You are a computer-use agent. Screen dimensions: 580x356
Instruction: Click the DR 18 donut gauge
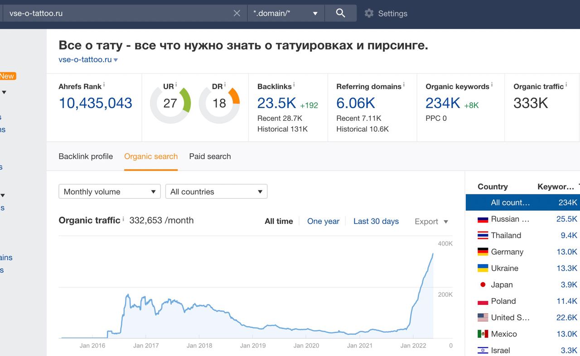click(219, 104)
